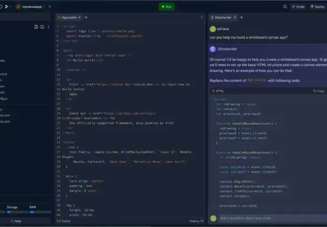This screenshot has height=227, width=327.
Task: Click 'margin: 0 auto;' in the editor
Action: 83,191
